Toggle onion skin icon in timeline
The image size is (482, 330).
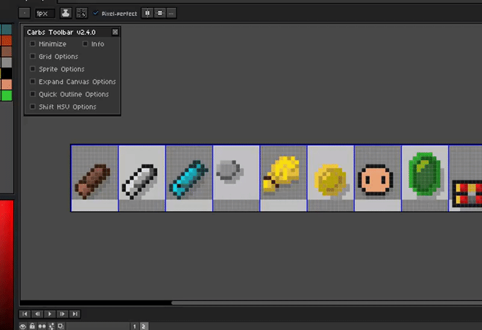[61, 326]
